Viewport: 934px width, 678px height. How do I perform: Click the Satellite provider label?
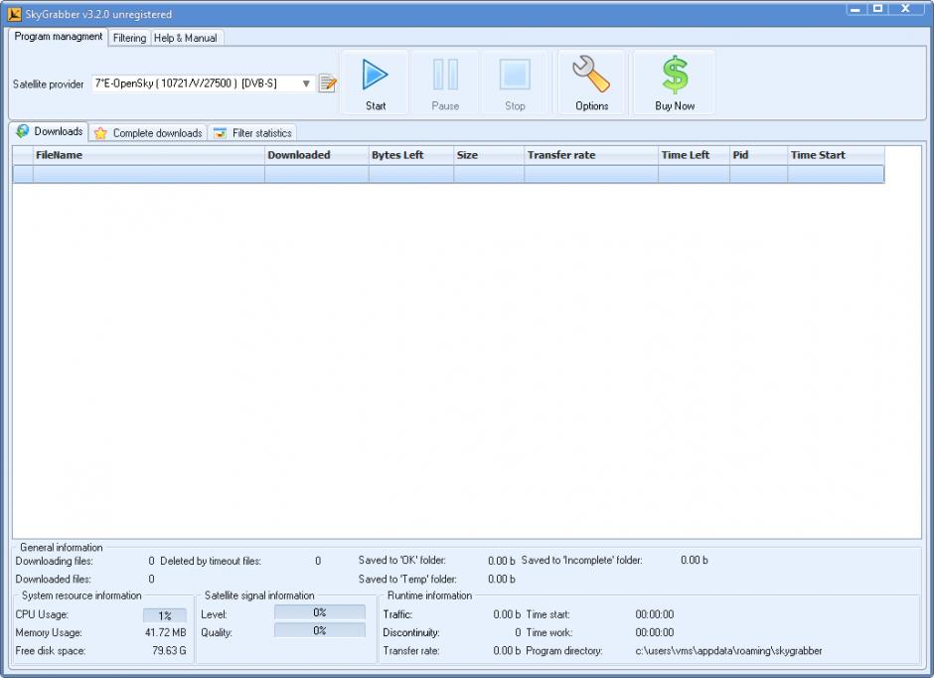[49, 85]
